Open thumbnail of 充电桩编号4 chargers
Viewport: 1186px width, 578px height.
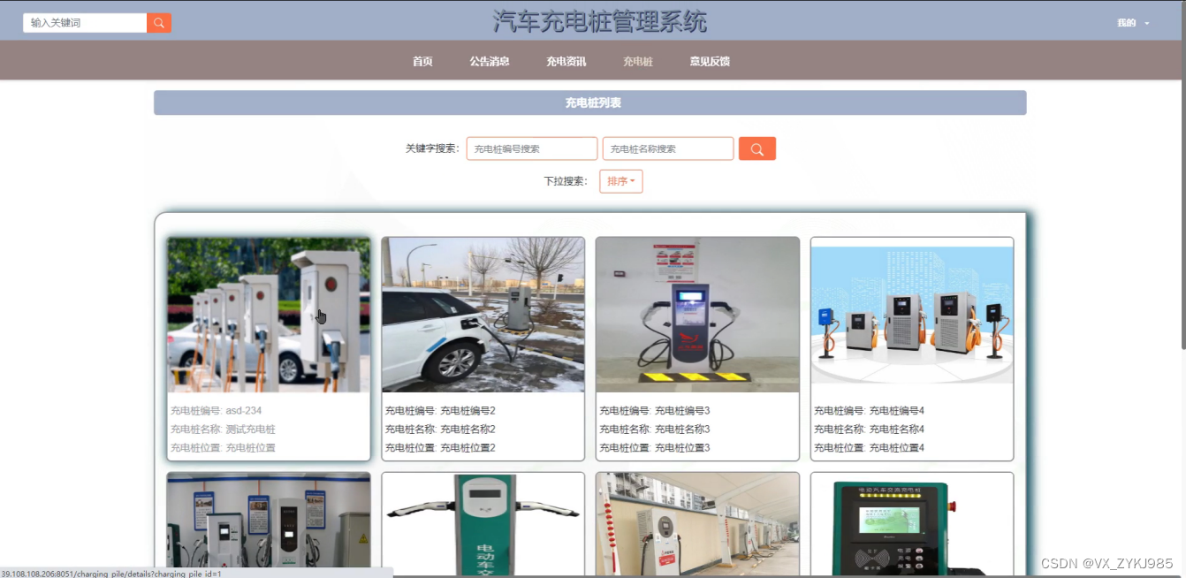(x=912, y=315)
